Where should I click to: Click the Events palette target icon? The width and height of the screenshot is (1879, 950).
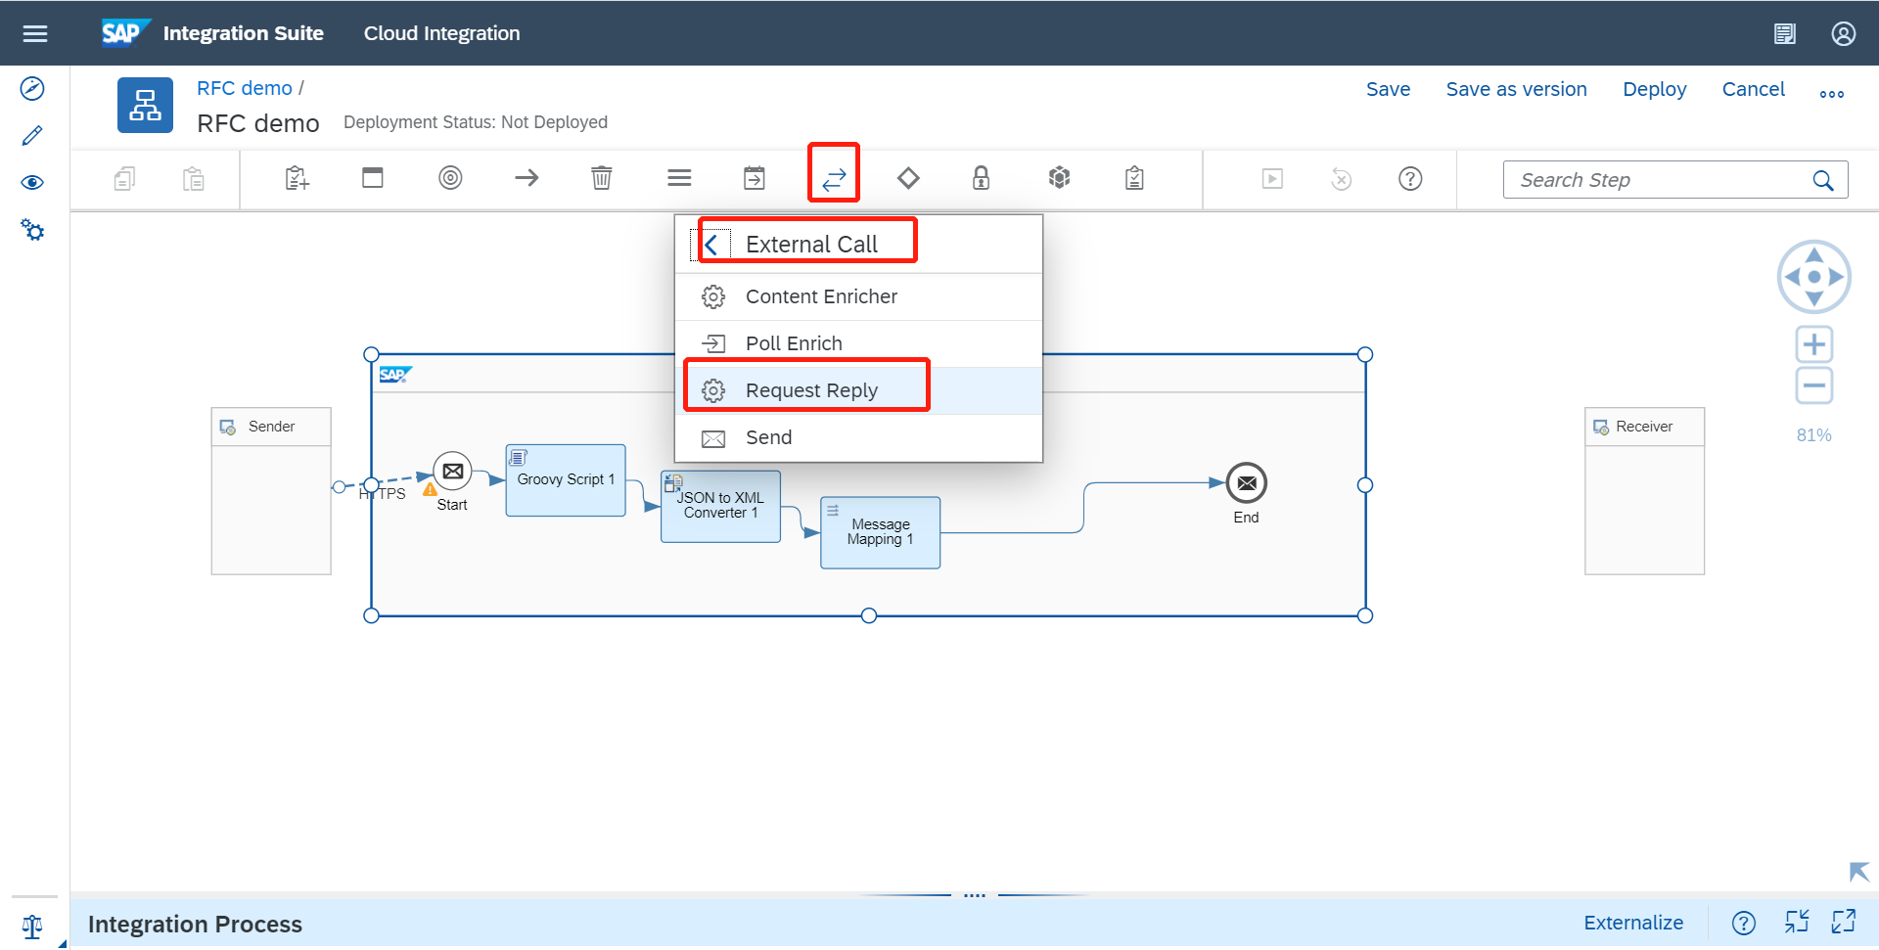pos(450,178)
